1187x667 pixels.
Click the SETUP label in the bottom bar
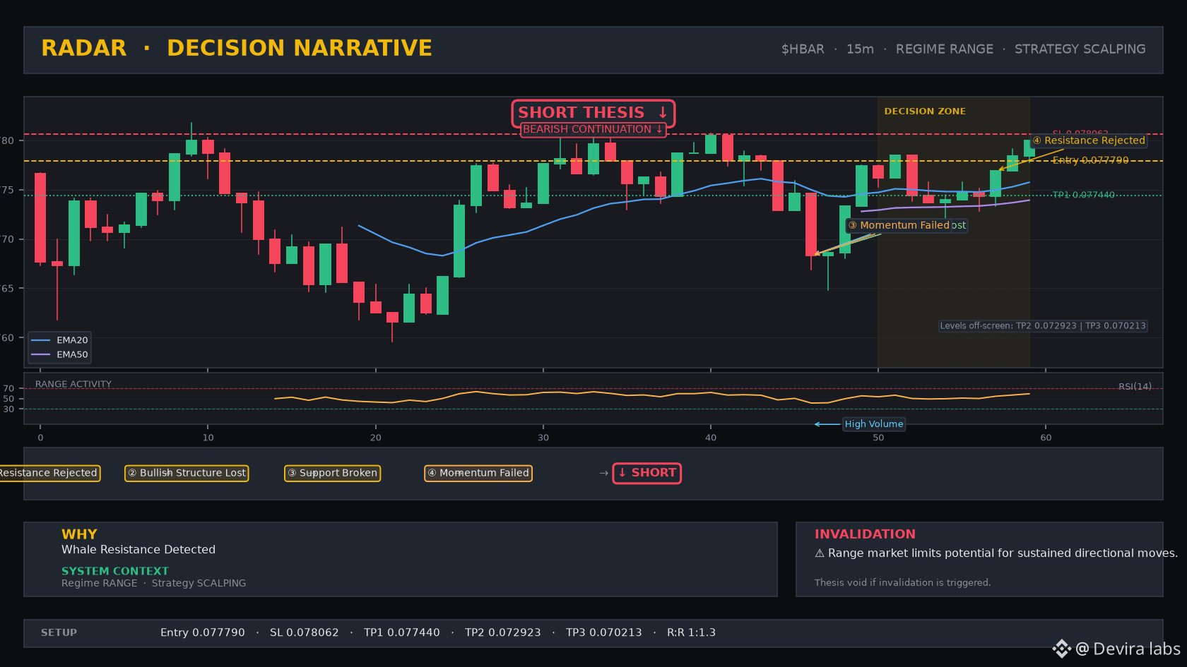click(59, 633)
